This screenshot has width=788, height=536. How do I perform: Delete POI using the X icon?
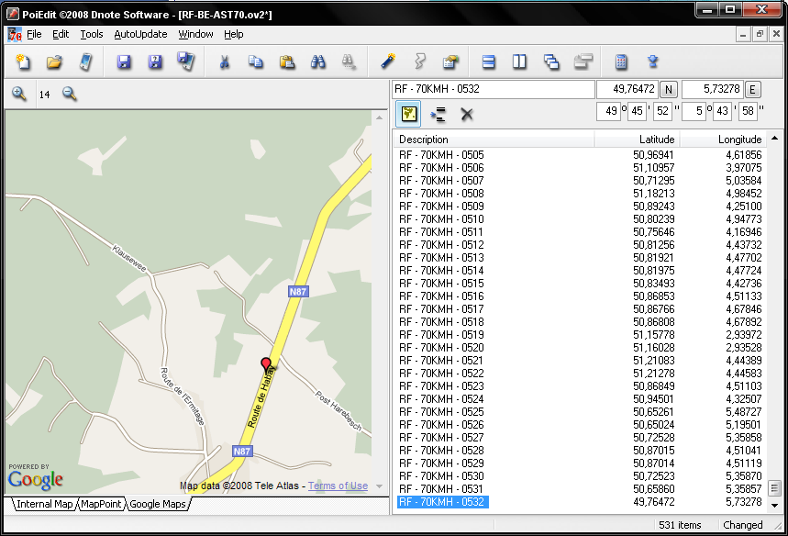[x=467, y=114]
